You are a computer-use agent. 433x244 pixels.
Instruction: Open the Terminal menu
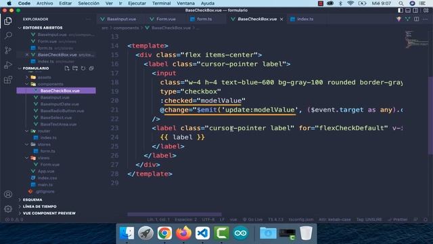[161, 3]
